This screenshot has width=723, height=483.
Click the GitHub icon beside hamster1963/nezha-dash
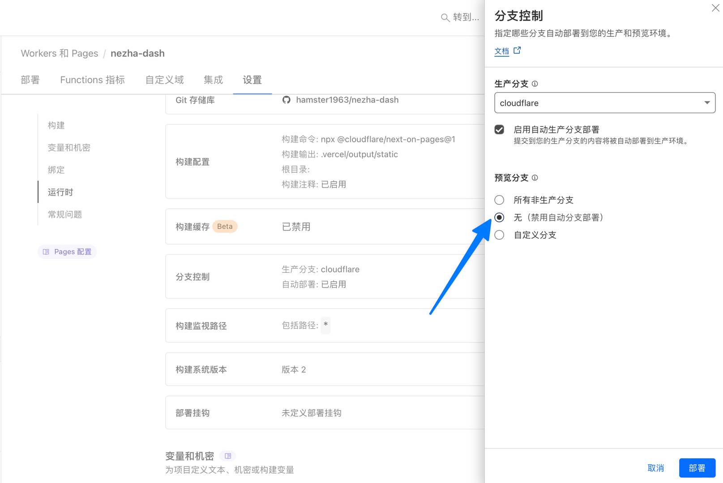click(287, 100)
